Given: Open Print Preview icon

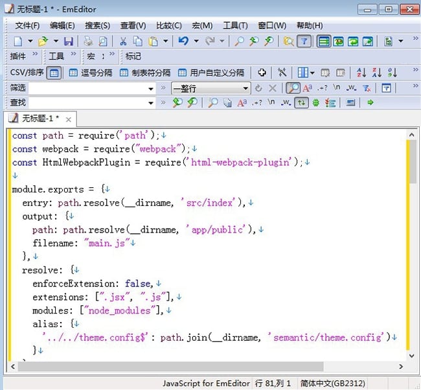Looking at the screenshot, I should pyautogui.click(x=103, y=41).
